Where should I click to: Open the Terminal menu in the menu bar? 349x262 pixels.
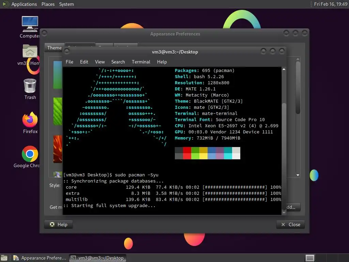pos(141,62)
